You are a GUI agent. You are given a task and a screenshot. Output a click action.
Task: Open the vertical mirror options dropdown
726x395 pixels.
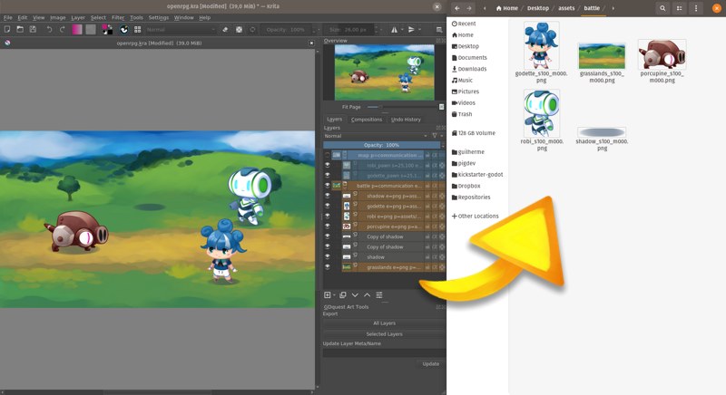tap(419, 30)
